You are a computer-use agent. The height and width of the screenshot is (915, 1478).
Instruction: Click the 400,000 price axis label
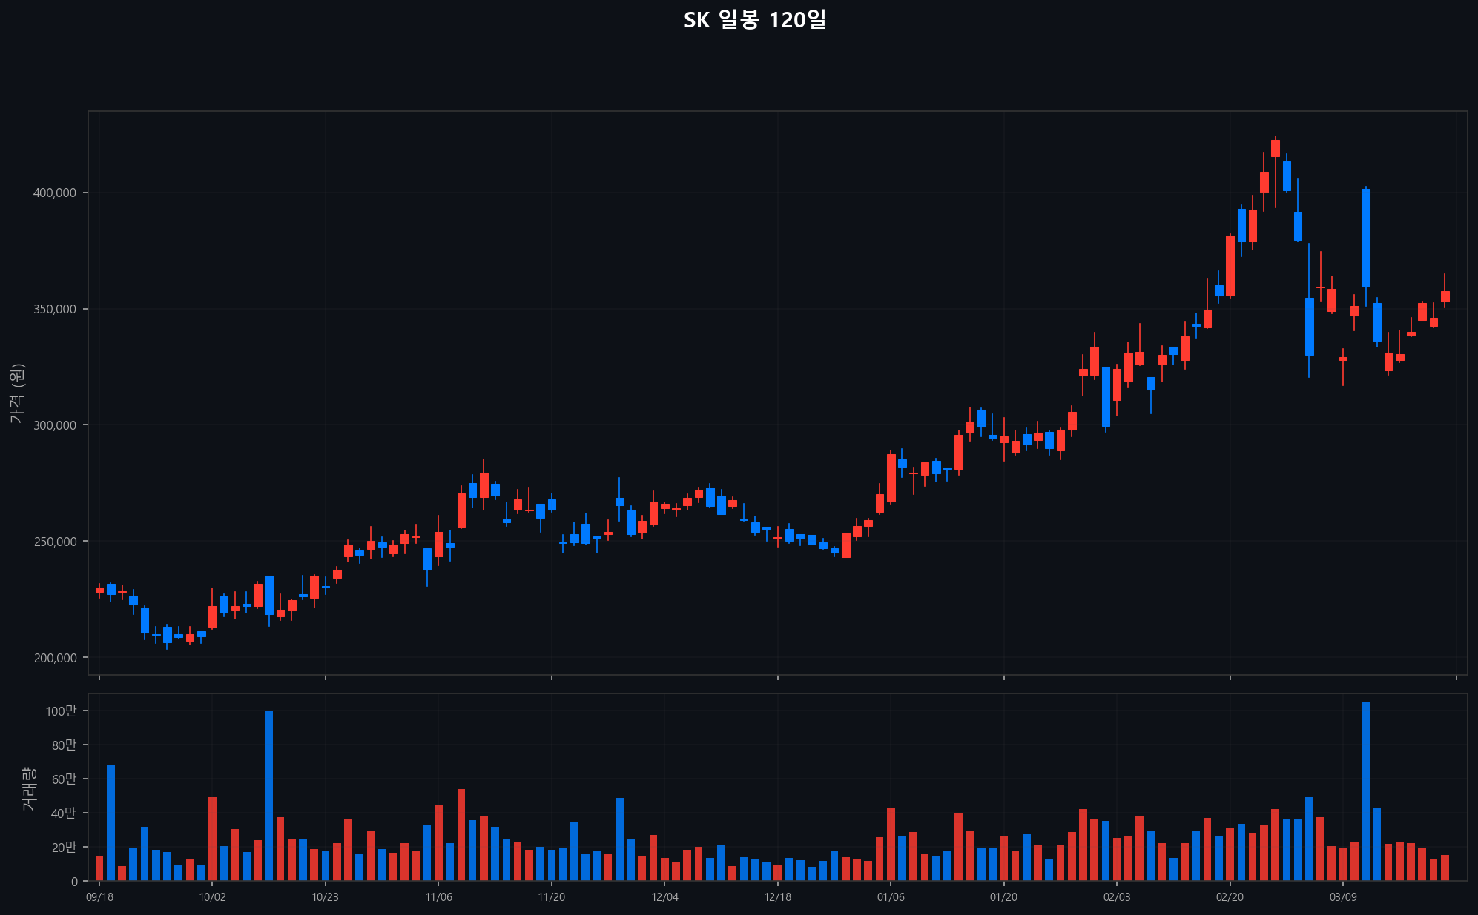point(54,193)
